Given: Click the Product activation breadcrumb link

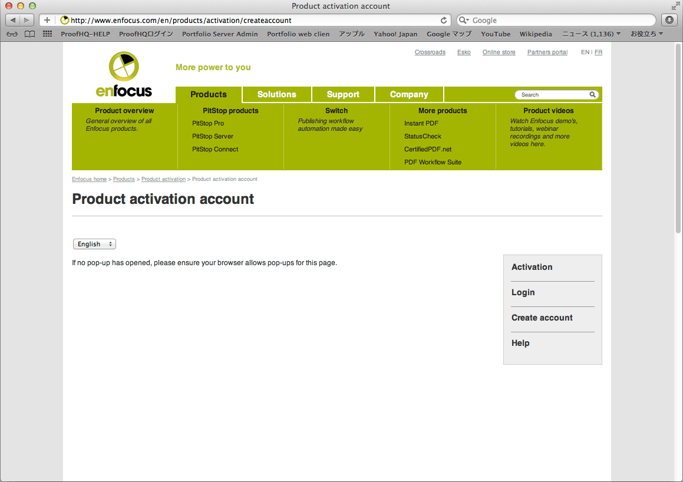Looking at the screenshot, I should (x=163, y=179).
